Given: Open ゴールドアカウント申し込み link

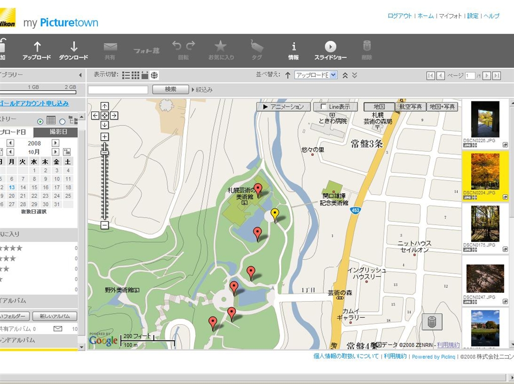Looking at the screenshot, I should coord(35,103).
